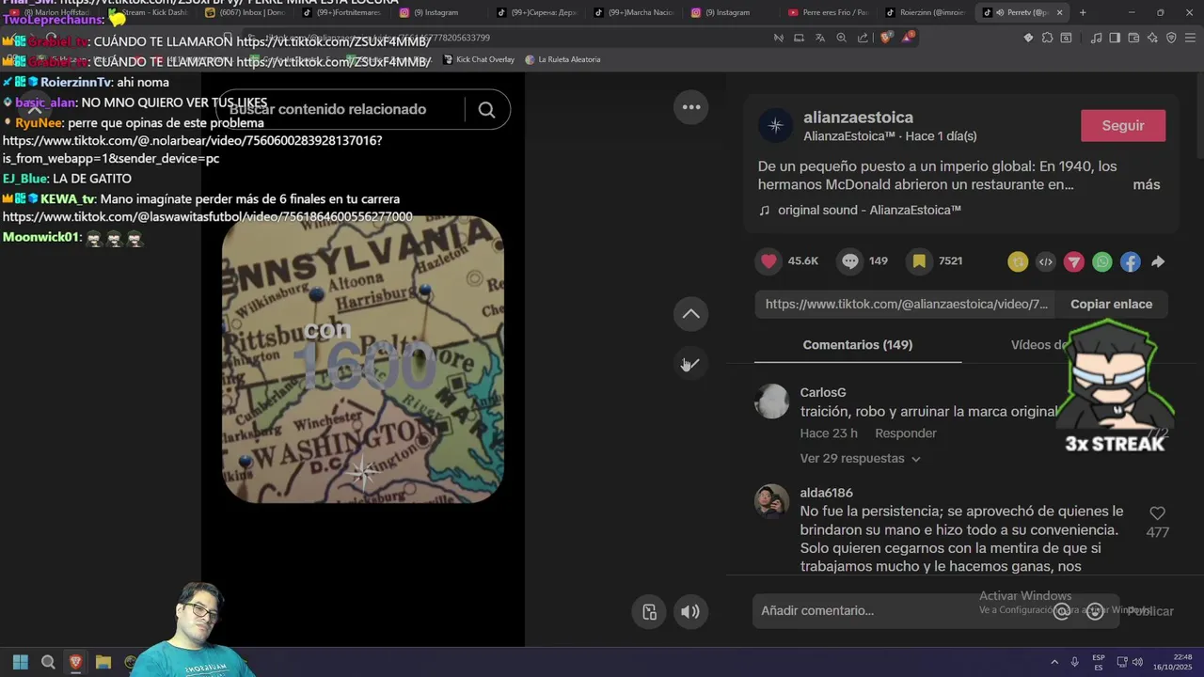
Task: Switch to 'Perre eres Frio' YouTube tab
Action: [828, 12]
